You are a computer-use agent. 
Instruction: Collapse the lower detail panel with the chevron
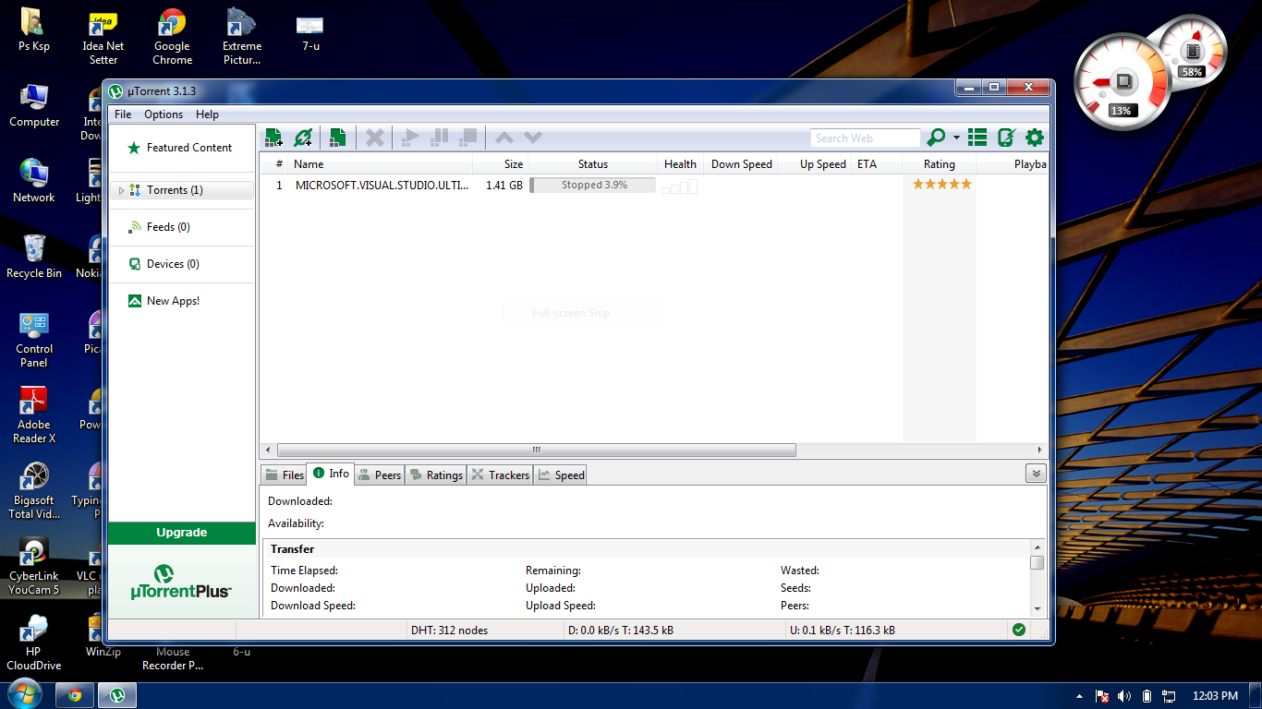click(x=1036, y=472)
